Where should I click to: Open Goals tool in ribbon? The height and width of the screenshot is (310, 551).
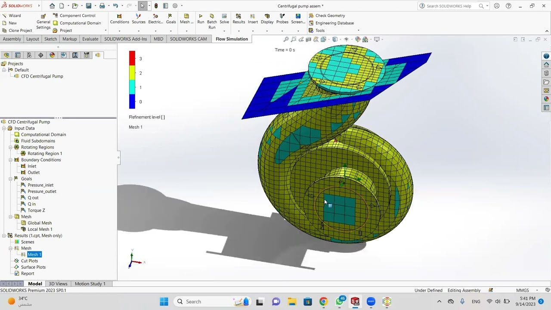point(171,19)
